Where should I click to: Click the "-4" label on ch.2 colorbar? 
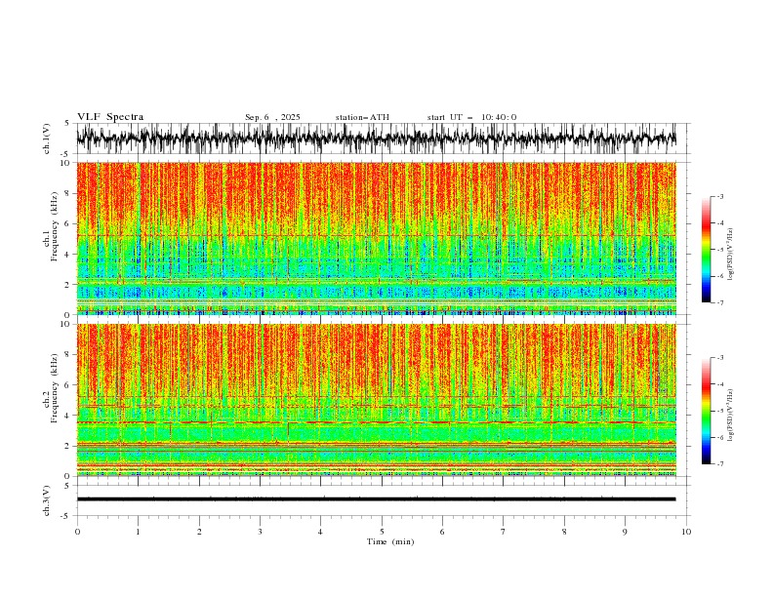tap(719, 384)
